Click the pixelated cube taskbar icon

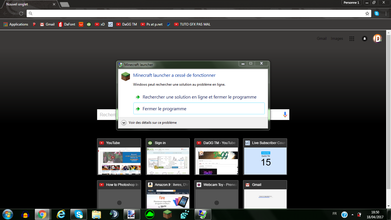[x=185, y=214]
